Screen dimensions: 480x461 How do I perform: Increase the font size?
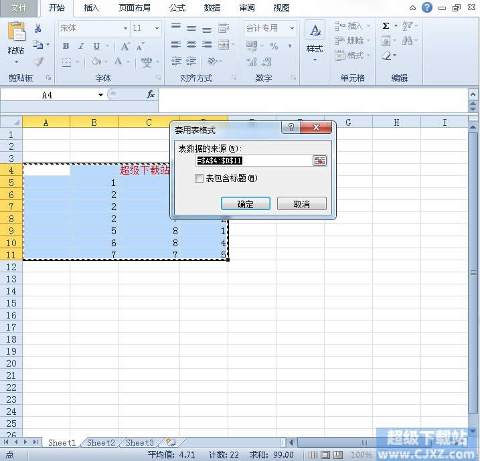tap(125, 46)
